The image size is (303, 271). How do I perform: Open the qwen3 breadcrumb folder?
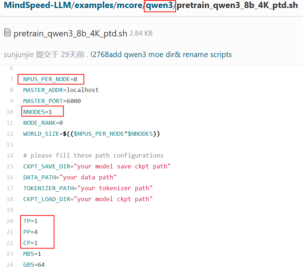tap(159, 5)
